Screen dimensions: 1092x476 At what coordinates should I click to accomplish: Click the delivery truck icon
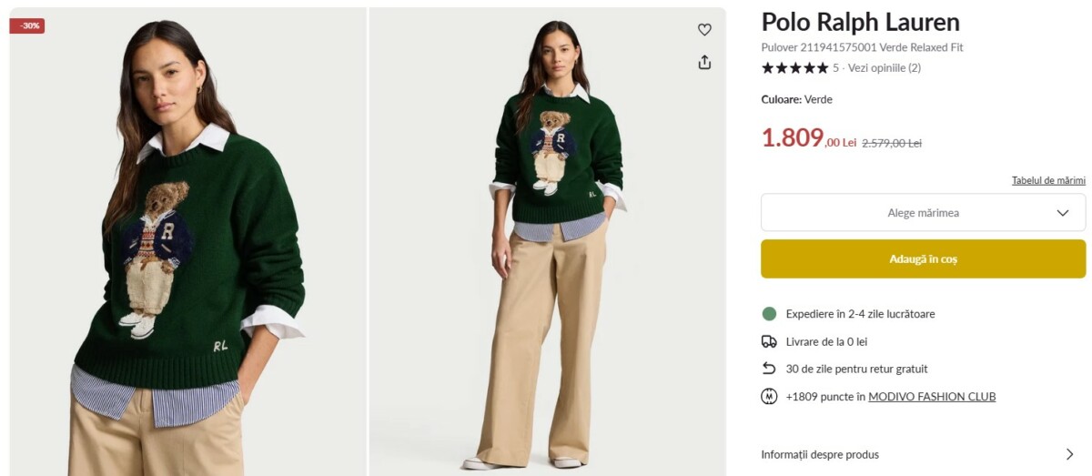coord(769,341)
